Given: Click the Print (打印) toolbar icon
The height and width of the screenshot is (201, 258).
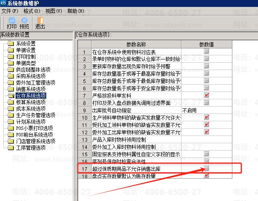Looking at the screenshot, I should (x=11, y=22).
